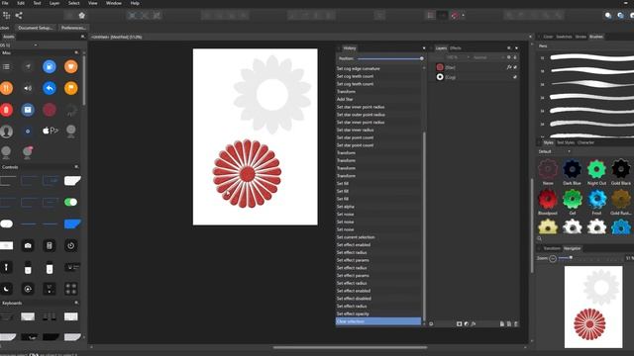Switch to the Stroke tab

pyautogui.click(x=581, y=37)
